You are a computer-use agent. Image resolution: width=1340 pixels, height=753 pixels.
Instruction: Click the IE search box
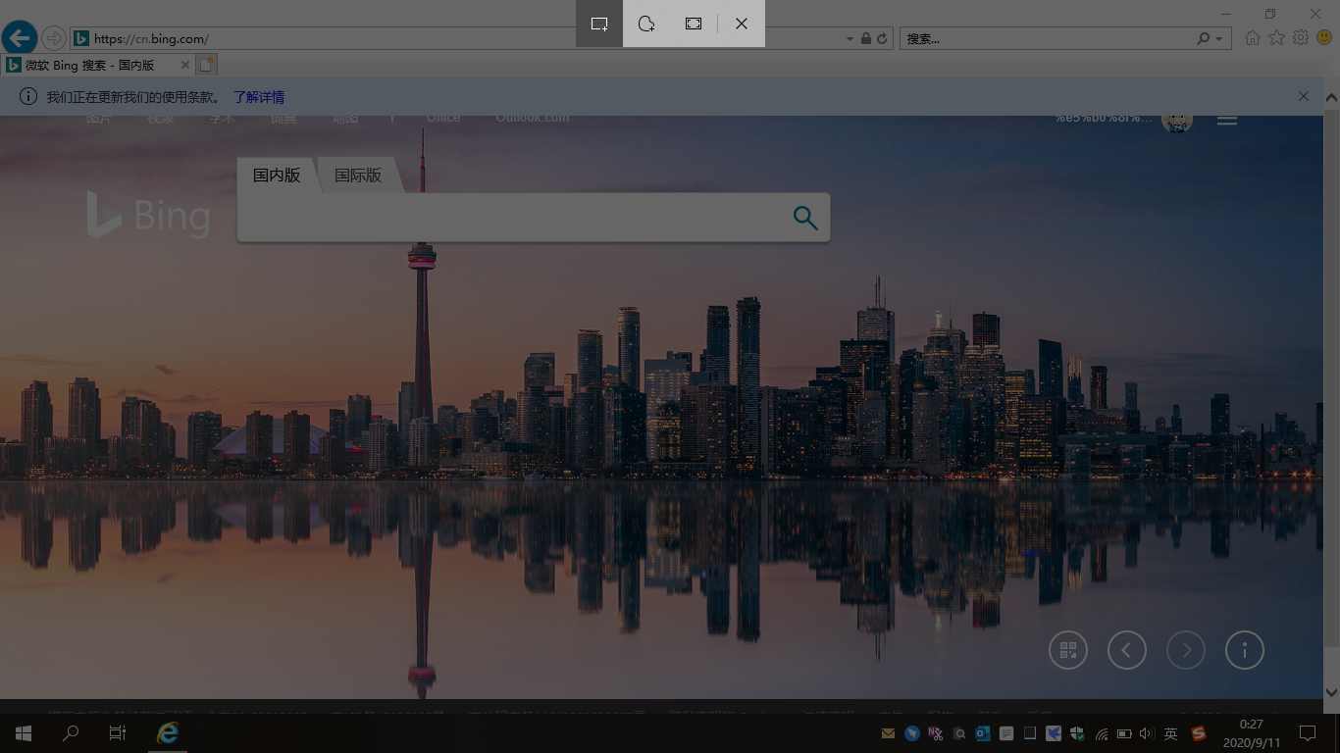(x=1047, y=39)
